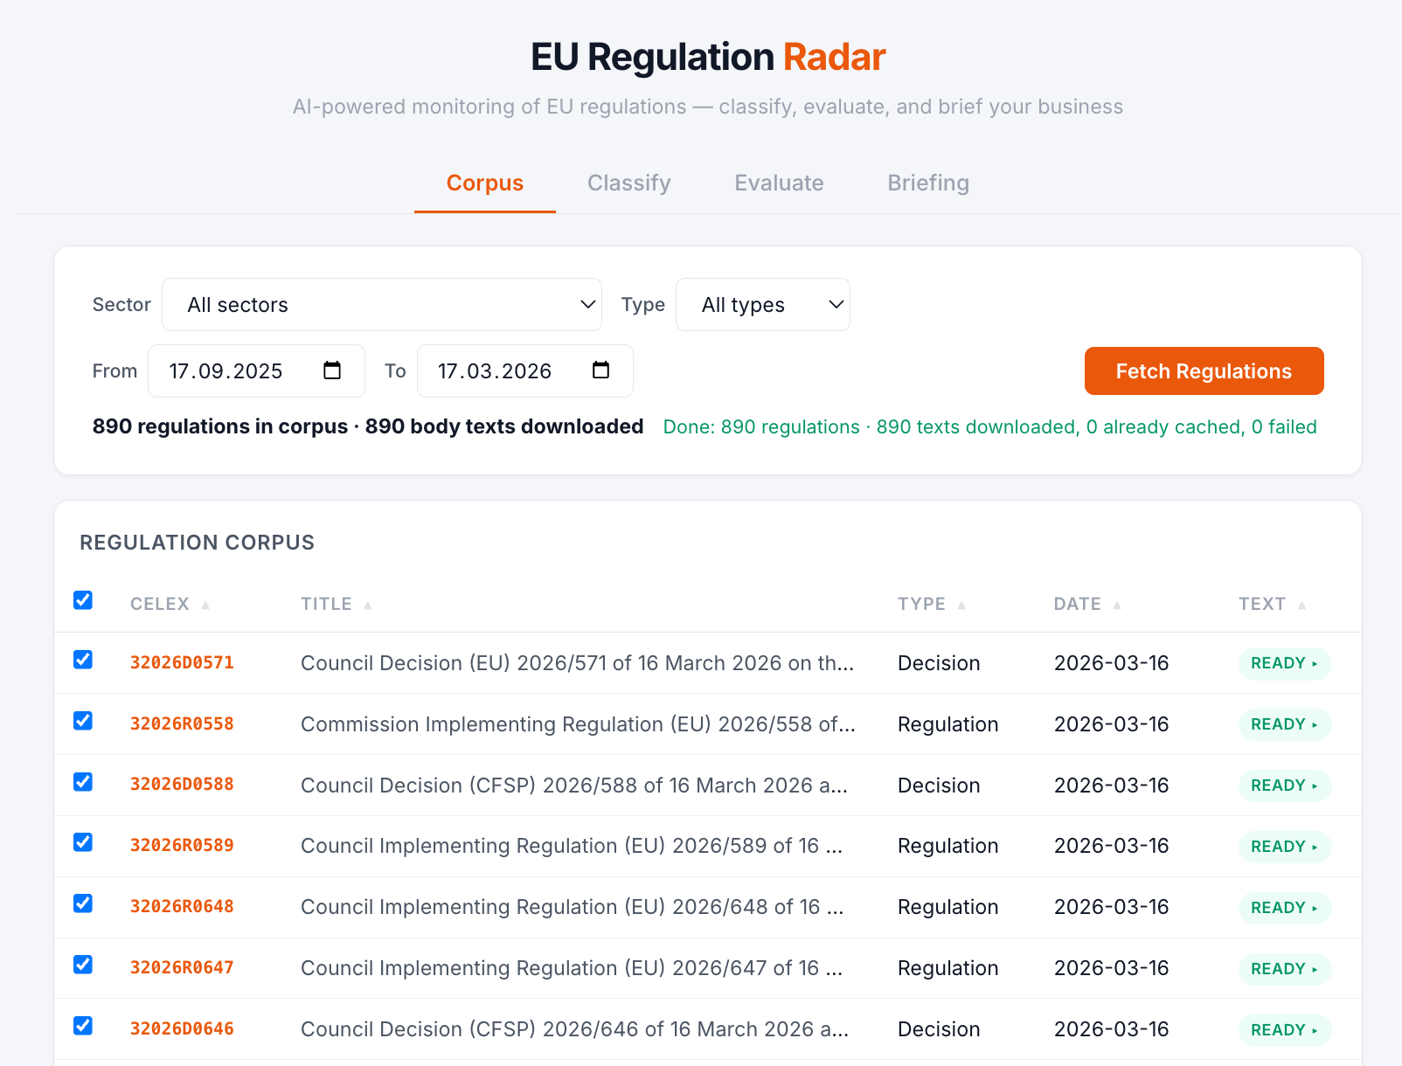The image size is (1402, 1066).
Task: Open CELEX link 32026D0646
Action: coord(182,1029)
